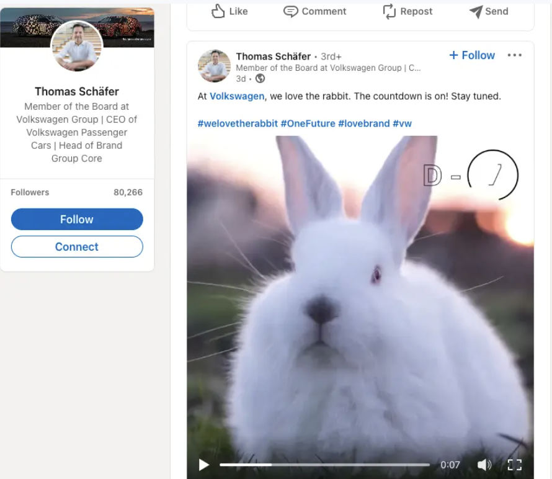Viewport: 552px width, 479px height.
Task: Click the globe visibility icon on post
Action: click(260, 79)
